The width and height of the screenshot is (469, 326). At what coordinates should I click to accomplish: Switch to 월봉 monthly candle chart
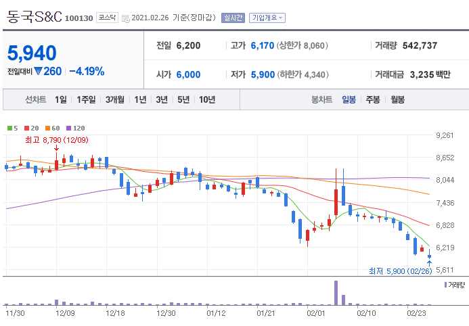click(x=398, y=99)
